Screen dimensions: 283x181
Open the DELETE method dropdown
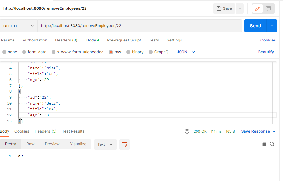coord(19,26)
